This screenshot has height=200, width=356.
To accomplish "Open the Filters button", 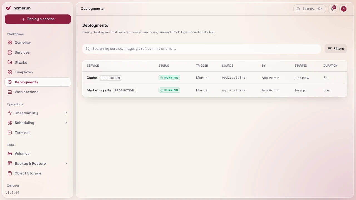I will point(336,49).
